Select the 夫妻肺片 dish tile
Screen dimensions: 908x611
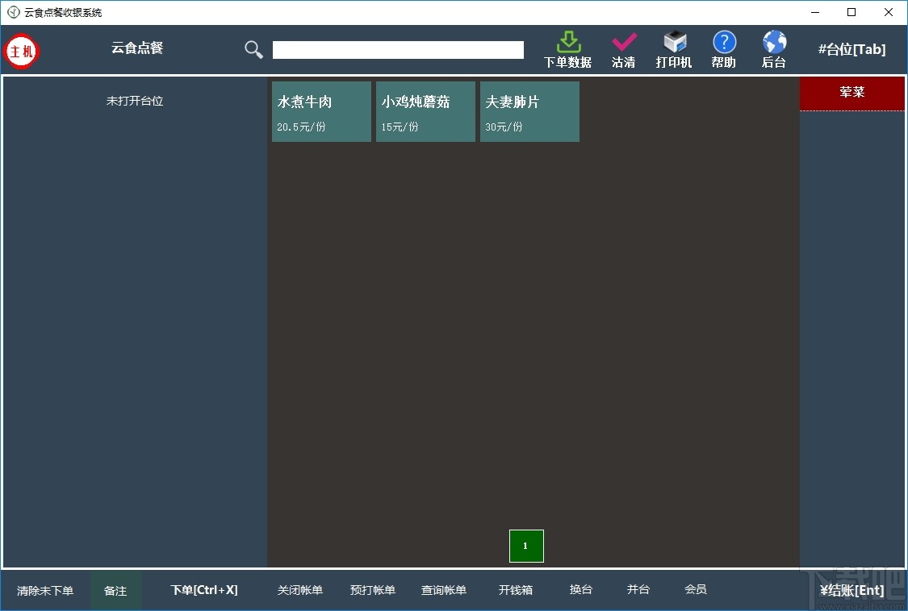(x=529, y=111)
